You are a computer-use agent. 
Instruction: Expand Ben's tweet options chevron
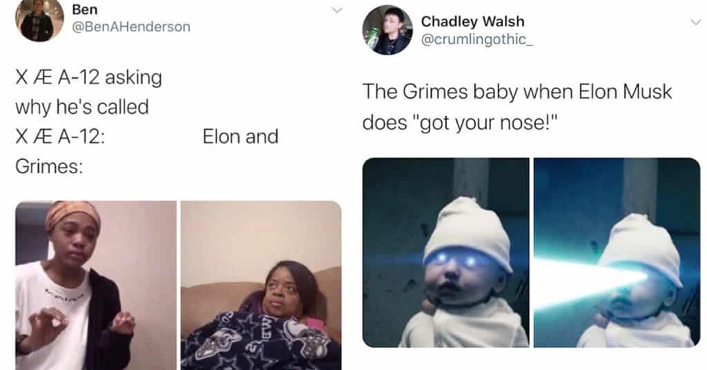coord(337,10)
